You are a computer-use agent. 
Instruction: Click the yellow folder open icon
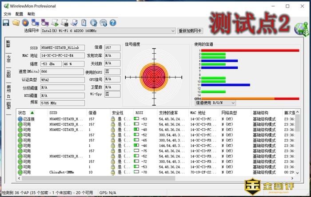click(x=16, y=22)
